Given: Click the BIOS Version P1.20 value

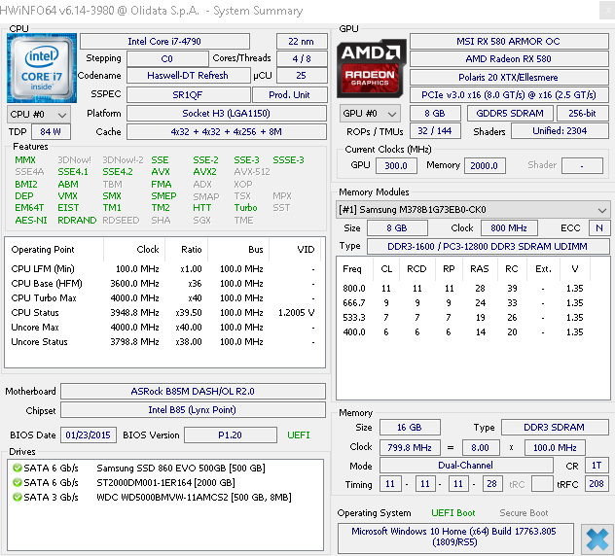Looking at the screenshot, I should (x=231, y=434).
